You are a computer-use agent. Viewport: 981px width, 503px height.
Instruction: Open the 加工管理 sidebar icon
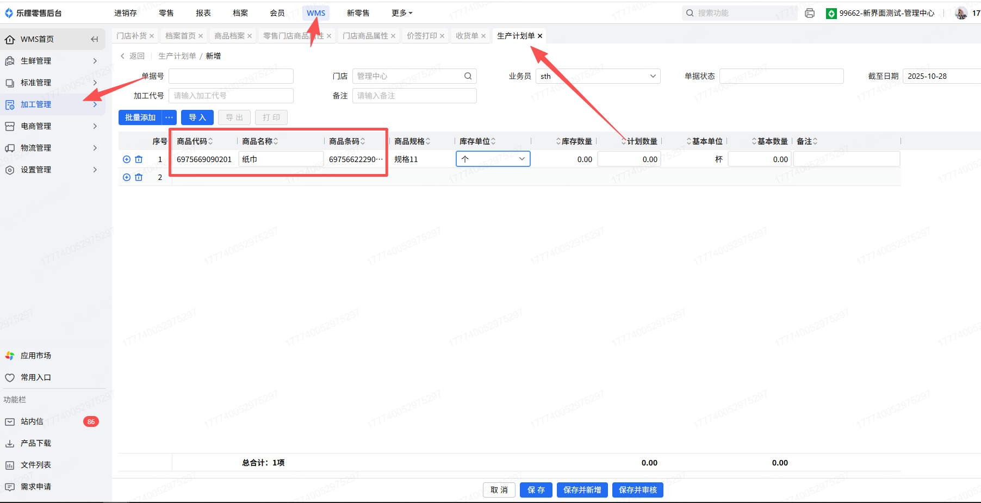tap(10, 104)
